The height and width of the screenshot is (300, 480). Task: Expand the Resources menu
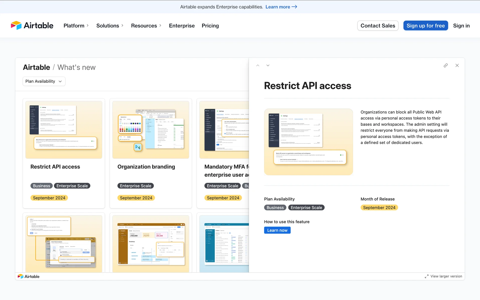[146, 25]
